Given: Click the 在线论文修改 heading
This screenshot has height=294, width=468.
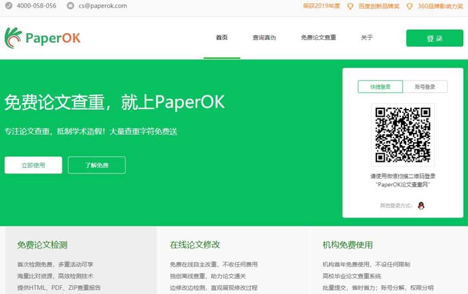Looking at the screenshot, I should pos(195,245).
